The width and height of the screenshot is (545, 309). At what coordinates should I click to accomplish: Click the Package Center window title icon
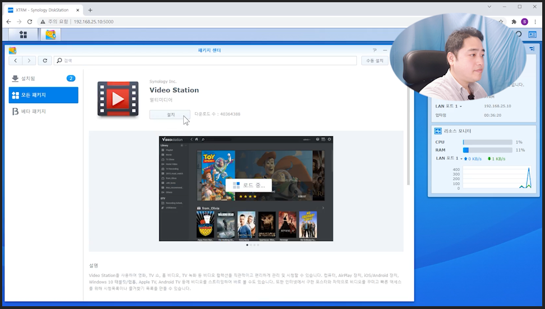click(x=12, y=50)
